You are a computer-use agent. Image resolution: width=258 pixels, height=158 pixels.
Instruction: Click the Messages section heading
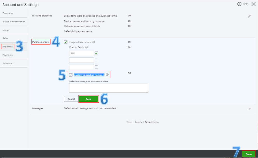(x=37, y=108)
